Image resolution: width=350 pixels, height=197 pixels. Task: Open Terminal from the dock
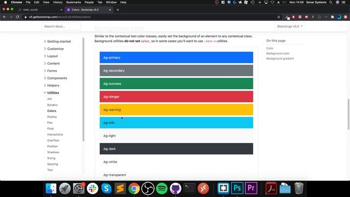point(189,188)
